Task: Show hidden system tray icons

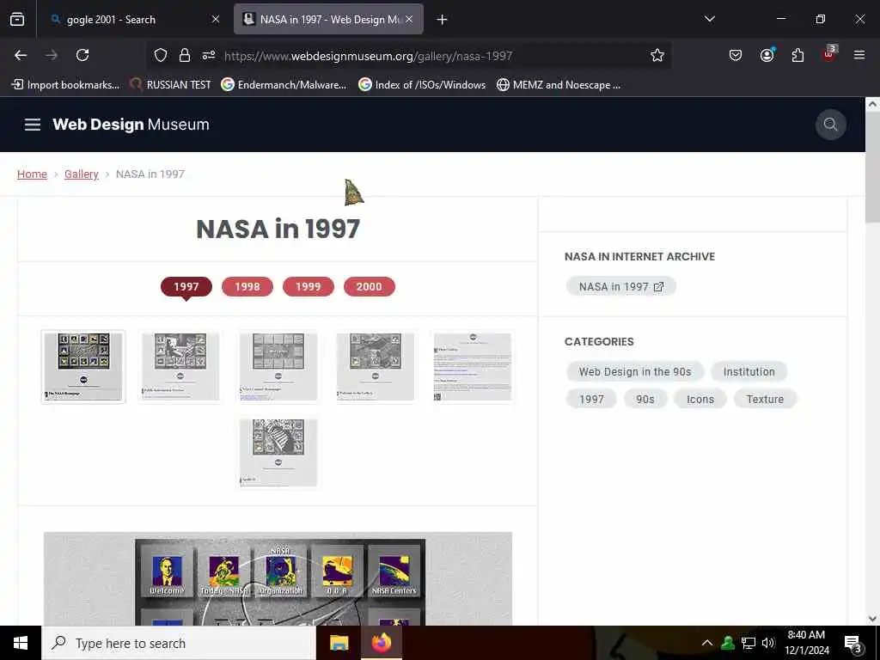Action: [707, 643]
